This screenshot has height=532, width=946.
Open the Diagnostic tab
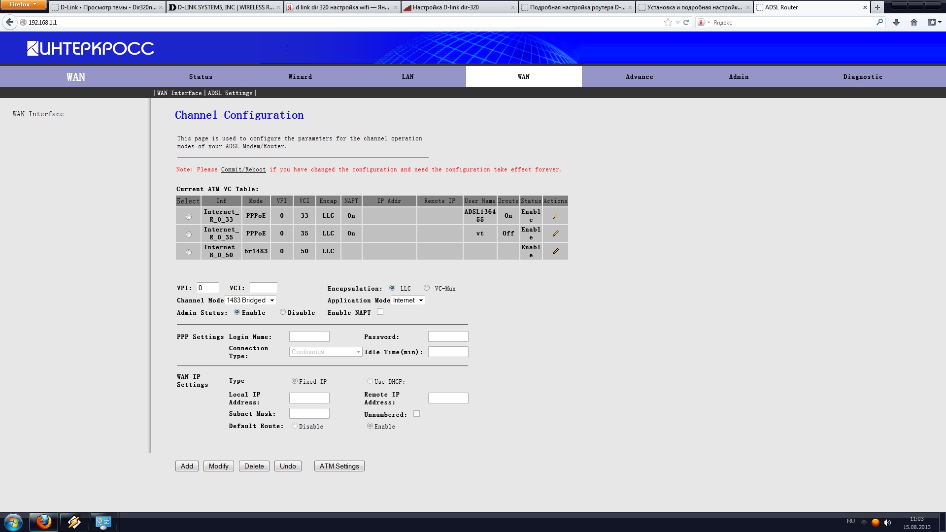pos(862,77)
